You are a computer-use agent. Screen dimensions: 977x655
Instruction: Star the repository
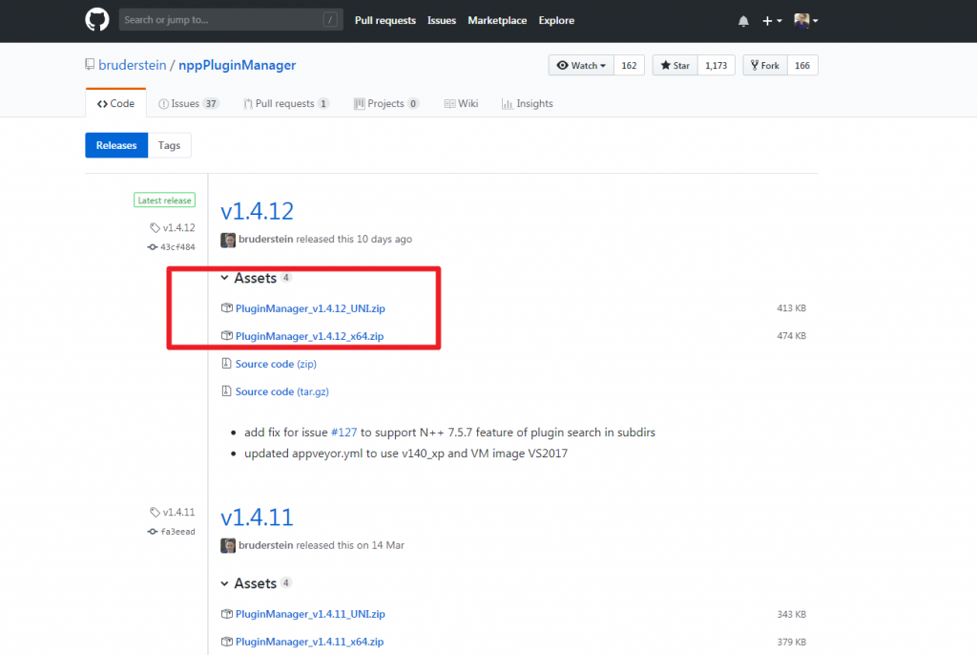675,66
